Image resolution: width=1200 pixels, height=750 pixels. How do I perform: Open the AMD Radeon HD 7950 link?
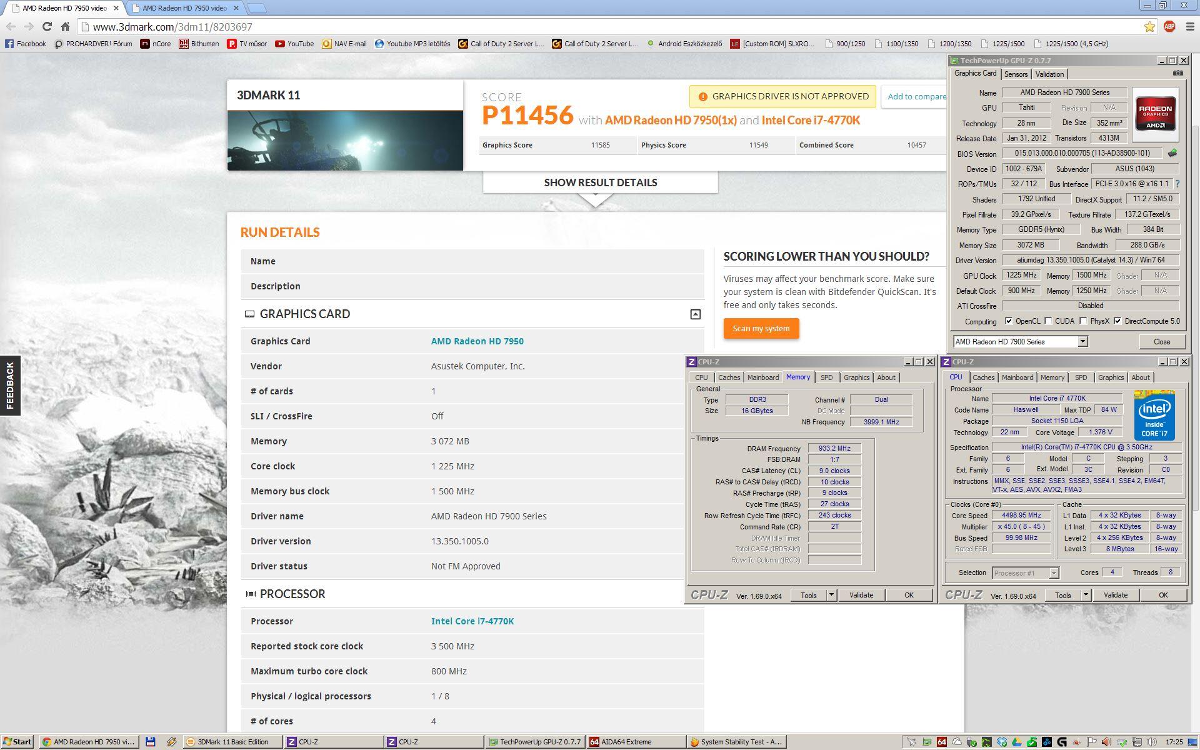[477, 341]
